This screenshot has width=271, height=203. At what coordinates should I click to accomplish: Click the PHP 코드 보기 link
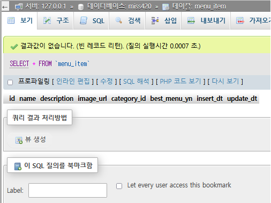[180, 82]
